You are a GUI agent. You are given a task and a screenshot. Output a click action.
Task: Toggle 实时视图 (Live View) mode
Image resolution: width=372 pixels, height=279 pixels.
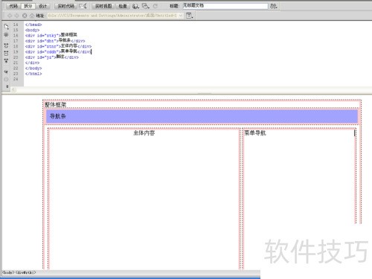[x=103, y=6]
